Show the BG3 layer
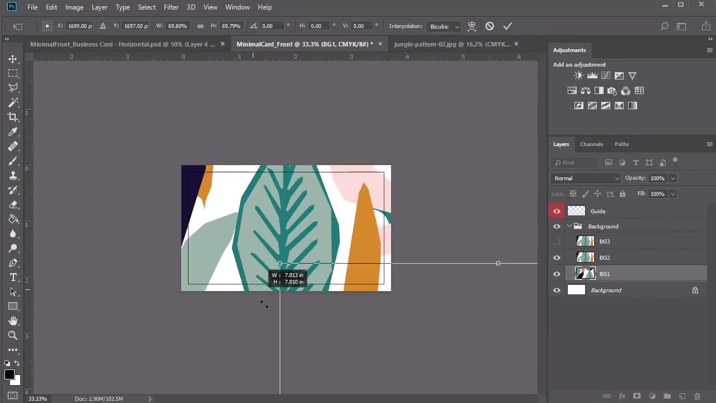 tap(557, 241)
